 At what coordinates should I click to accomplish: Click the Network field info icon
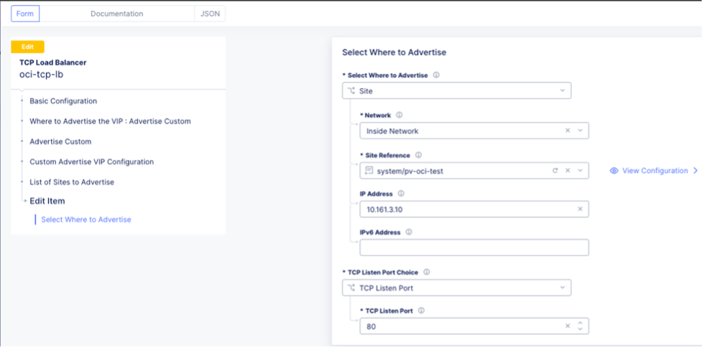tap(399, 115)
